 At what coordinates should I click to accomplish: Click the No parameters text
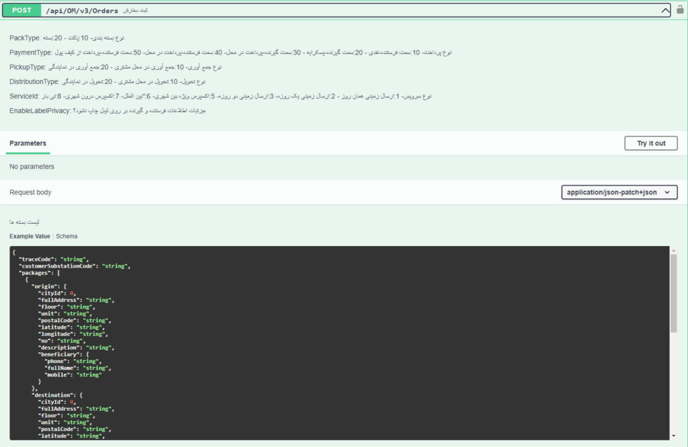(x=32, y=167)
